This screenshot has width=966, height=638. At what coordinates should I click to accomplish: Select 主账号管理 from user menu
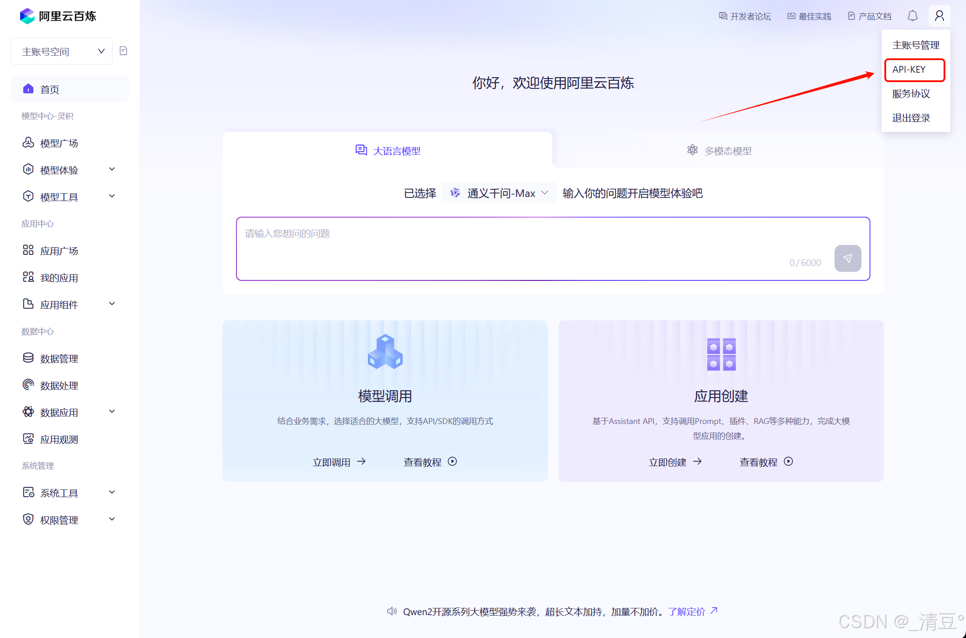916,45
